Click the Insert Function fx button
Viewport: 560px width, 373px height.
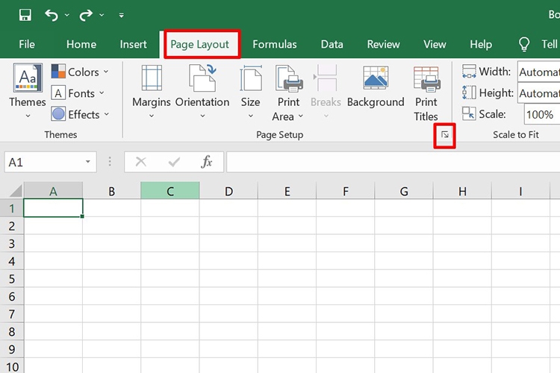point(206,162)
